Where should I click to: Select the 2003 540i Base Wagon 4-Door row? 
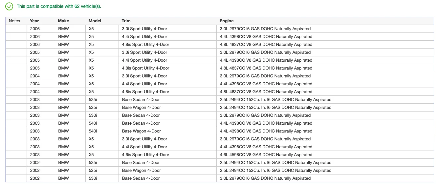(220, 131)
